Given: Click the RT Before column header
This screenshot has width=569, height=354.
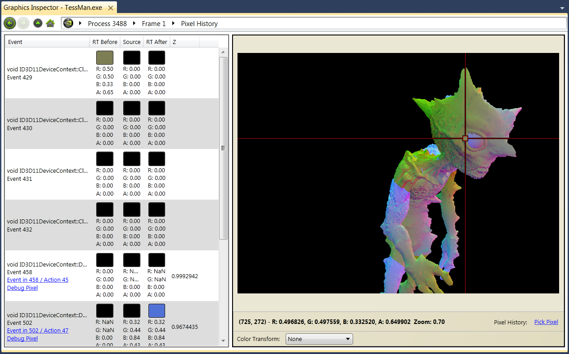Looking at the screenshot, I should (105, 42).
